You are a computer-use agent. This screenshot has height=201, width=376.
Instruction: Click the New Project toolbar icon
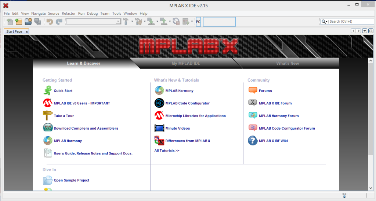(x=19, y=22)
